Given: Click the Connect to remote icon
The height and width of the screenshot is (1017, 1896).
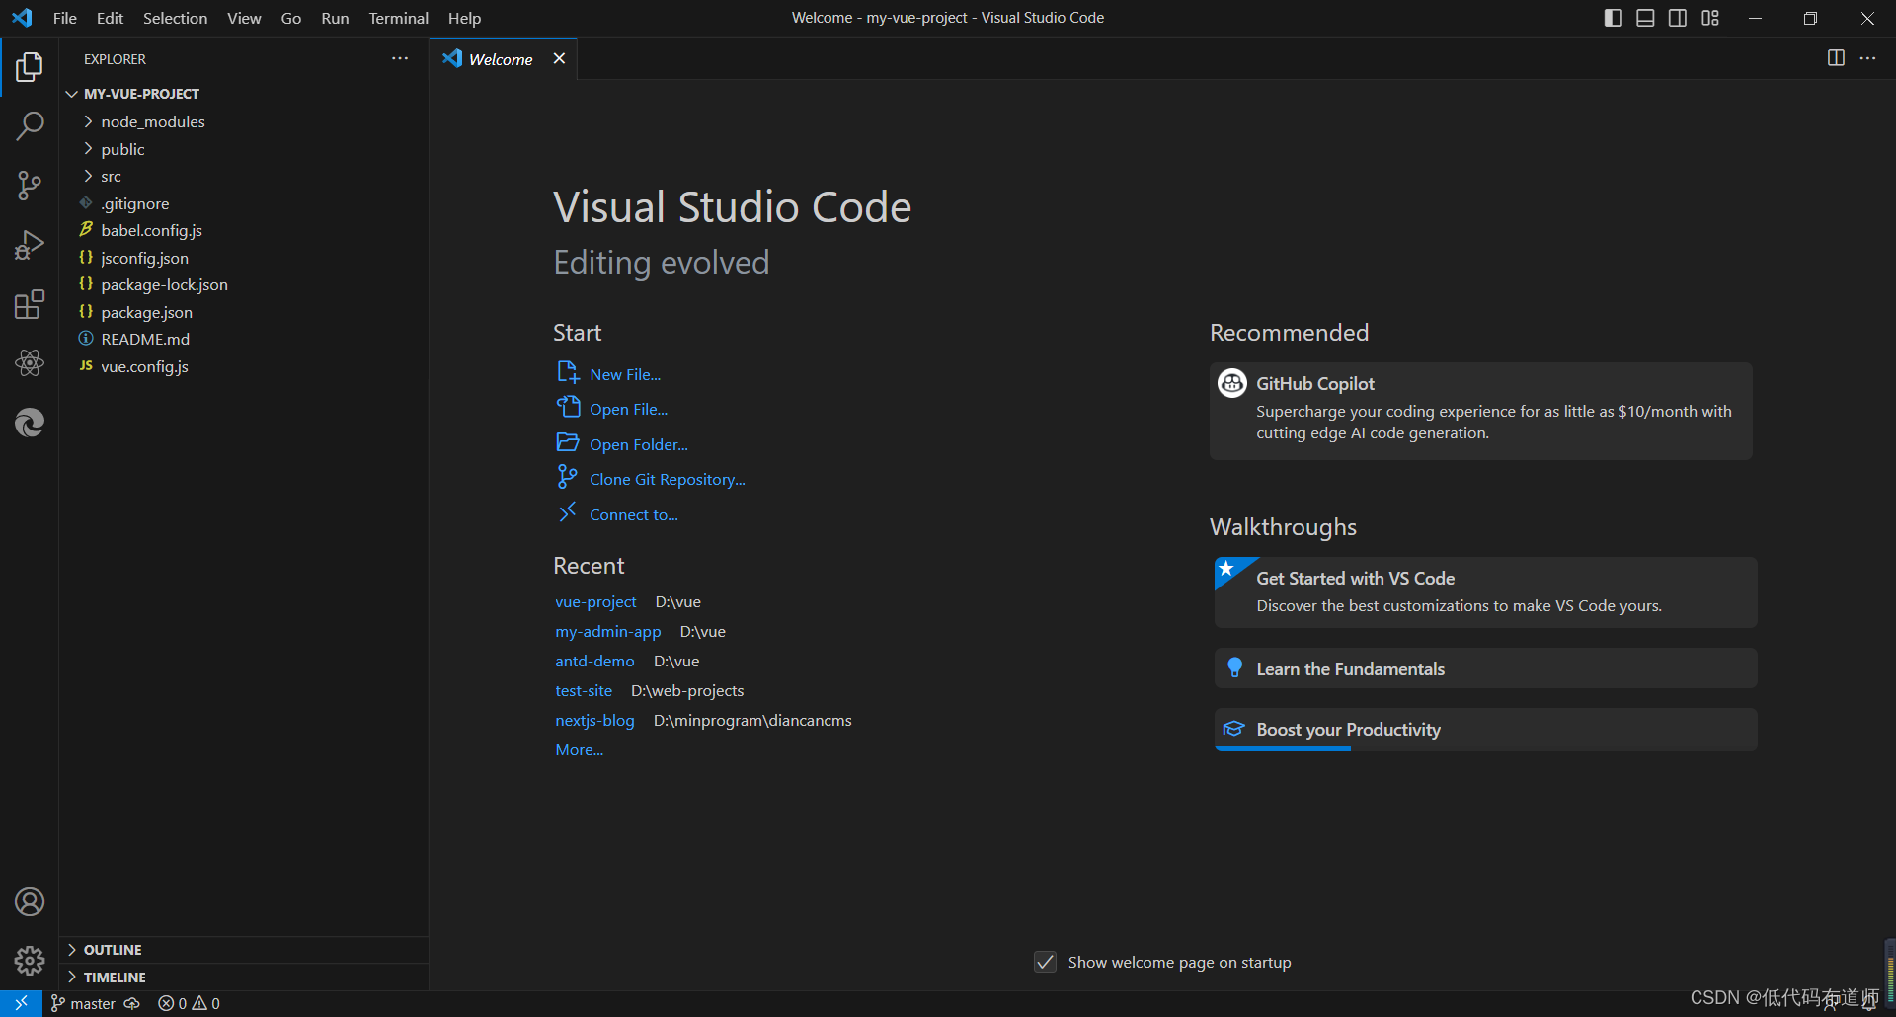Looking at the screenshot, I should 567,512.
